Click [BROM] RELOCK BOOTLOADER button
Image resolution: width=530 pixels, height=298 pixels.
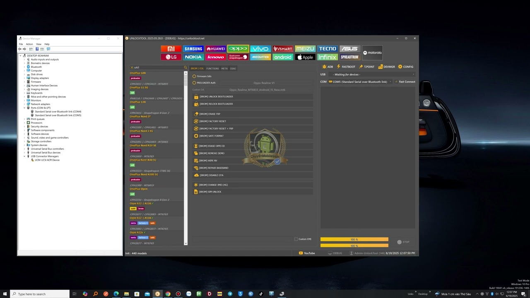(x=253, y=104)
